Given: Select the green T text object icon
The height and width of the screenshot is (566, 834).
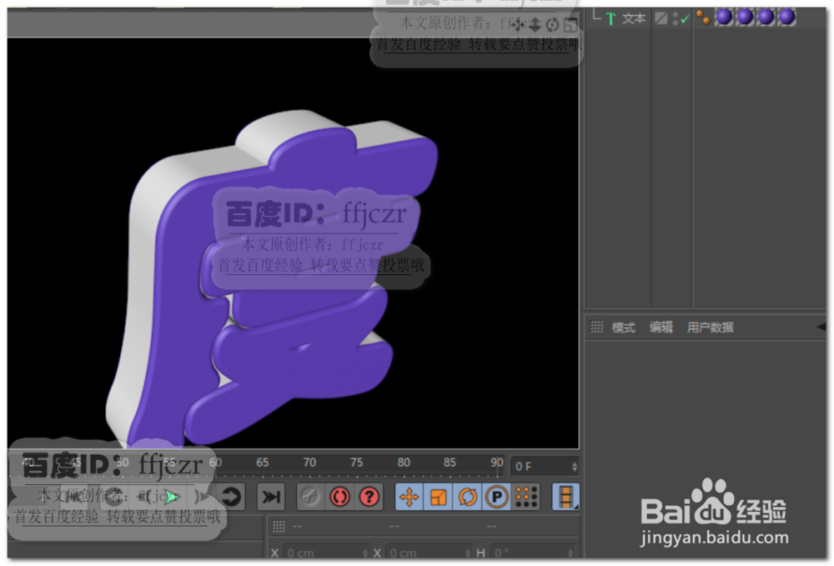Looking at the screenshot, I should pos(610,19).
